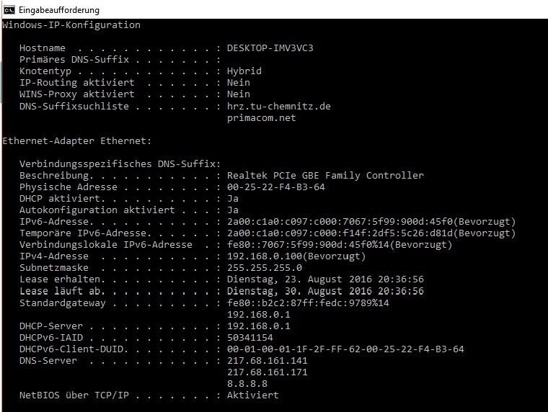Image resolution: width=548 pixels, height=412 pixels.
Task: Click the DHCPv6-IAID value 50341154
Action: [250, 338]
